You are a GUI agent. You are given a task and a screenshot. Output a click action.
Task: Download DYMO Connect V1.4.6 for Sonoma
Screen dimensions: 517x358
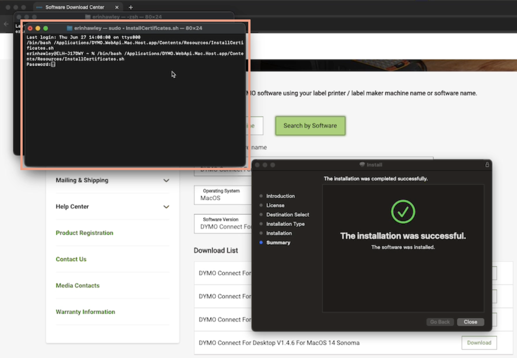click(x=479, y=343)
